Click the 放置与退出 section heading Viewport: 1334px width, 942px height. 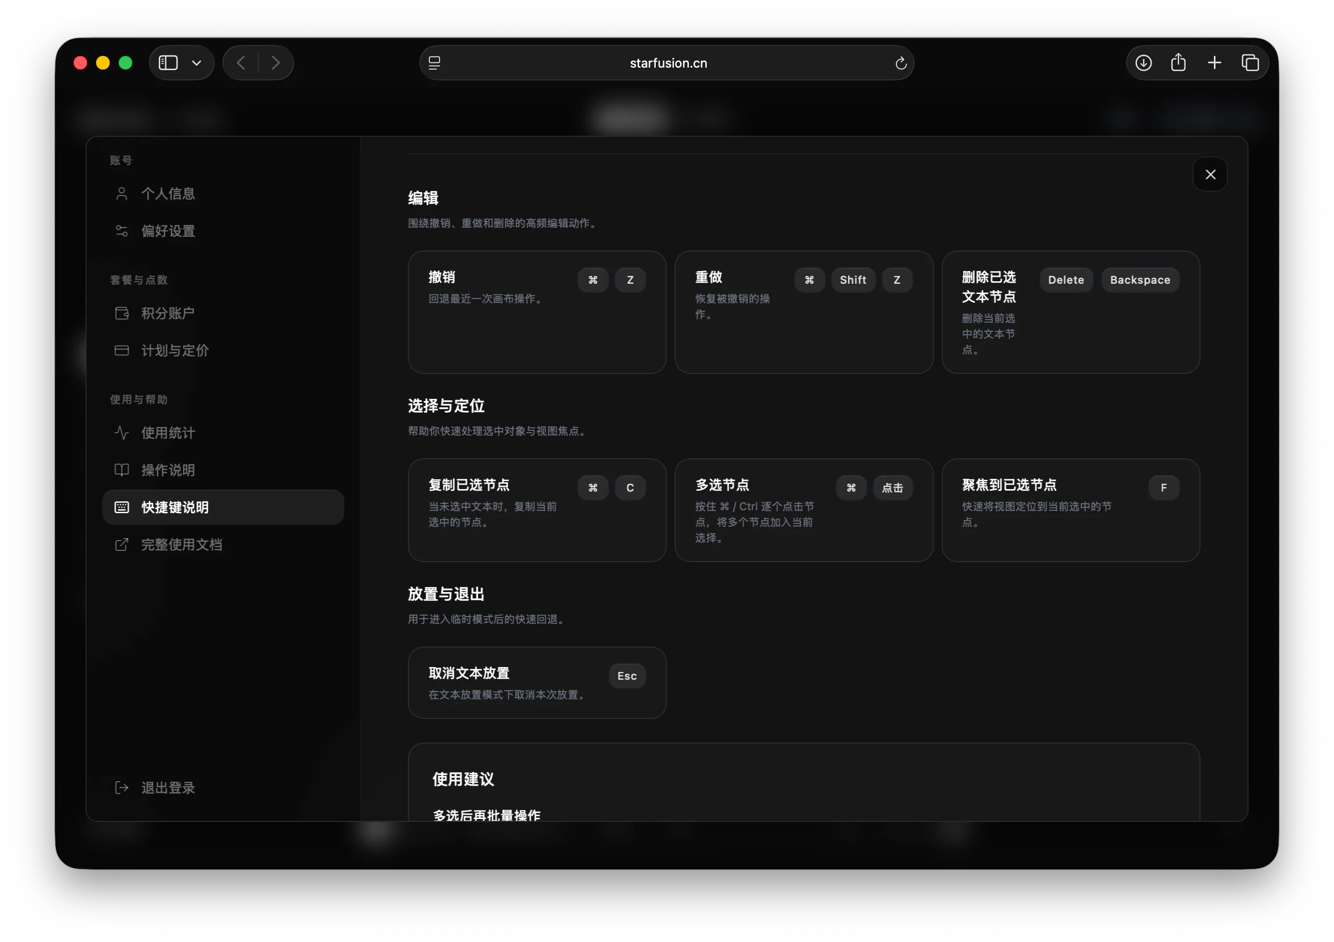(x=445, y=595)
